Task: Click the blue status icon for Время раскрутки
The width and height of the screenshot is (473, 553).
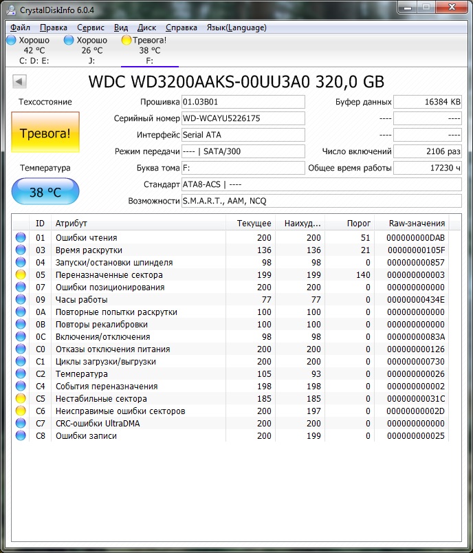Action: [21, 250]
